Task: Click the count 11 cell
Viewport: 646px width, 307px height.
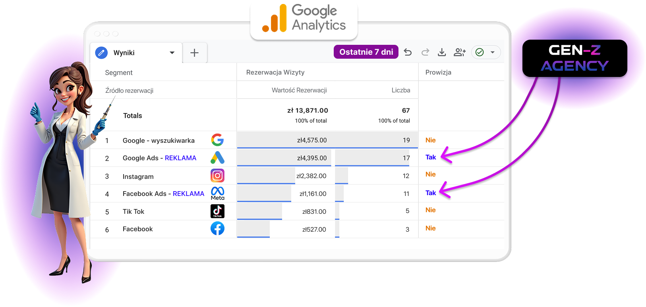Action: pos(406,194)
